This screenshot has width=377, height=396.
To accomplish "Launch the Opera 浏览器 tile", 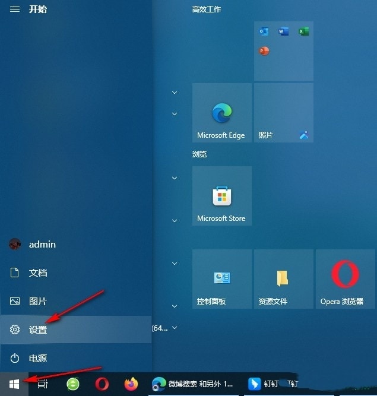I will coord(346,279).
